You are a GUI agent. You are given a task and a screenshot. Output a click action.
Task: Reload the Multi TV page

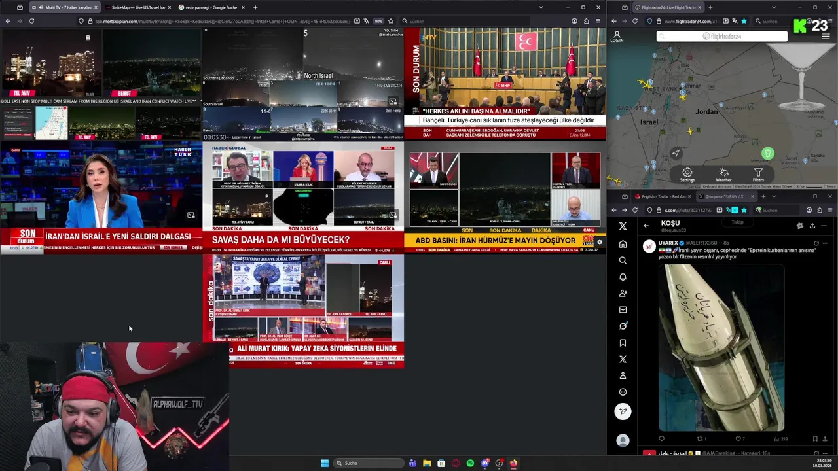31,21
